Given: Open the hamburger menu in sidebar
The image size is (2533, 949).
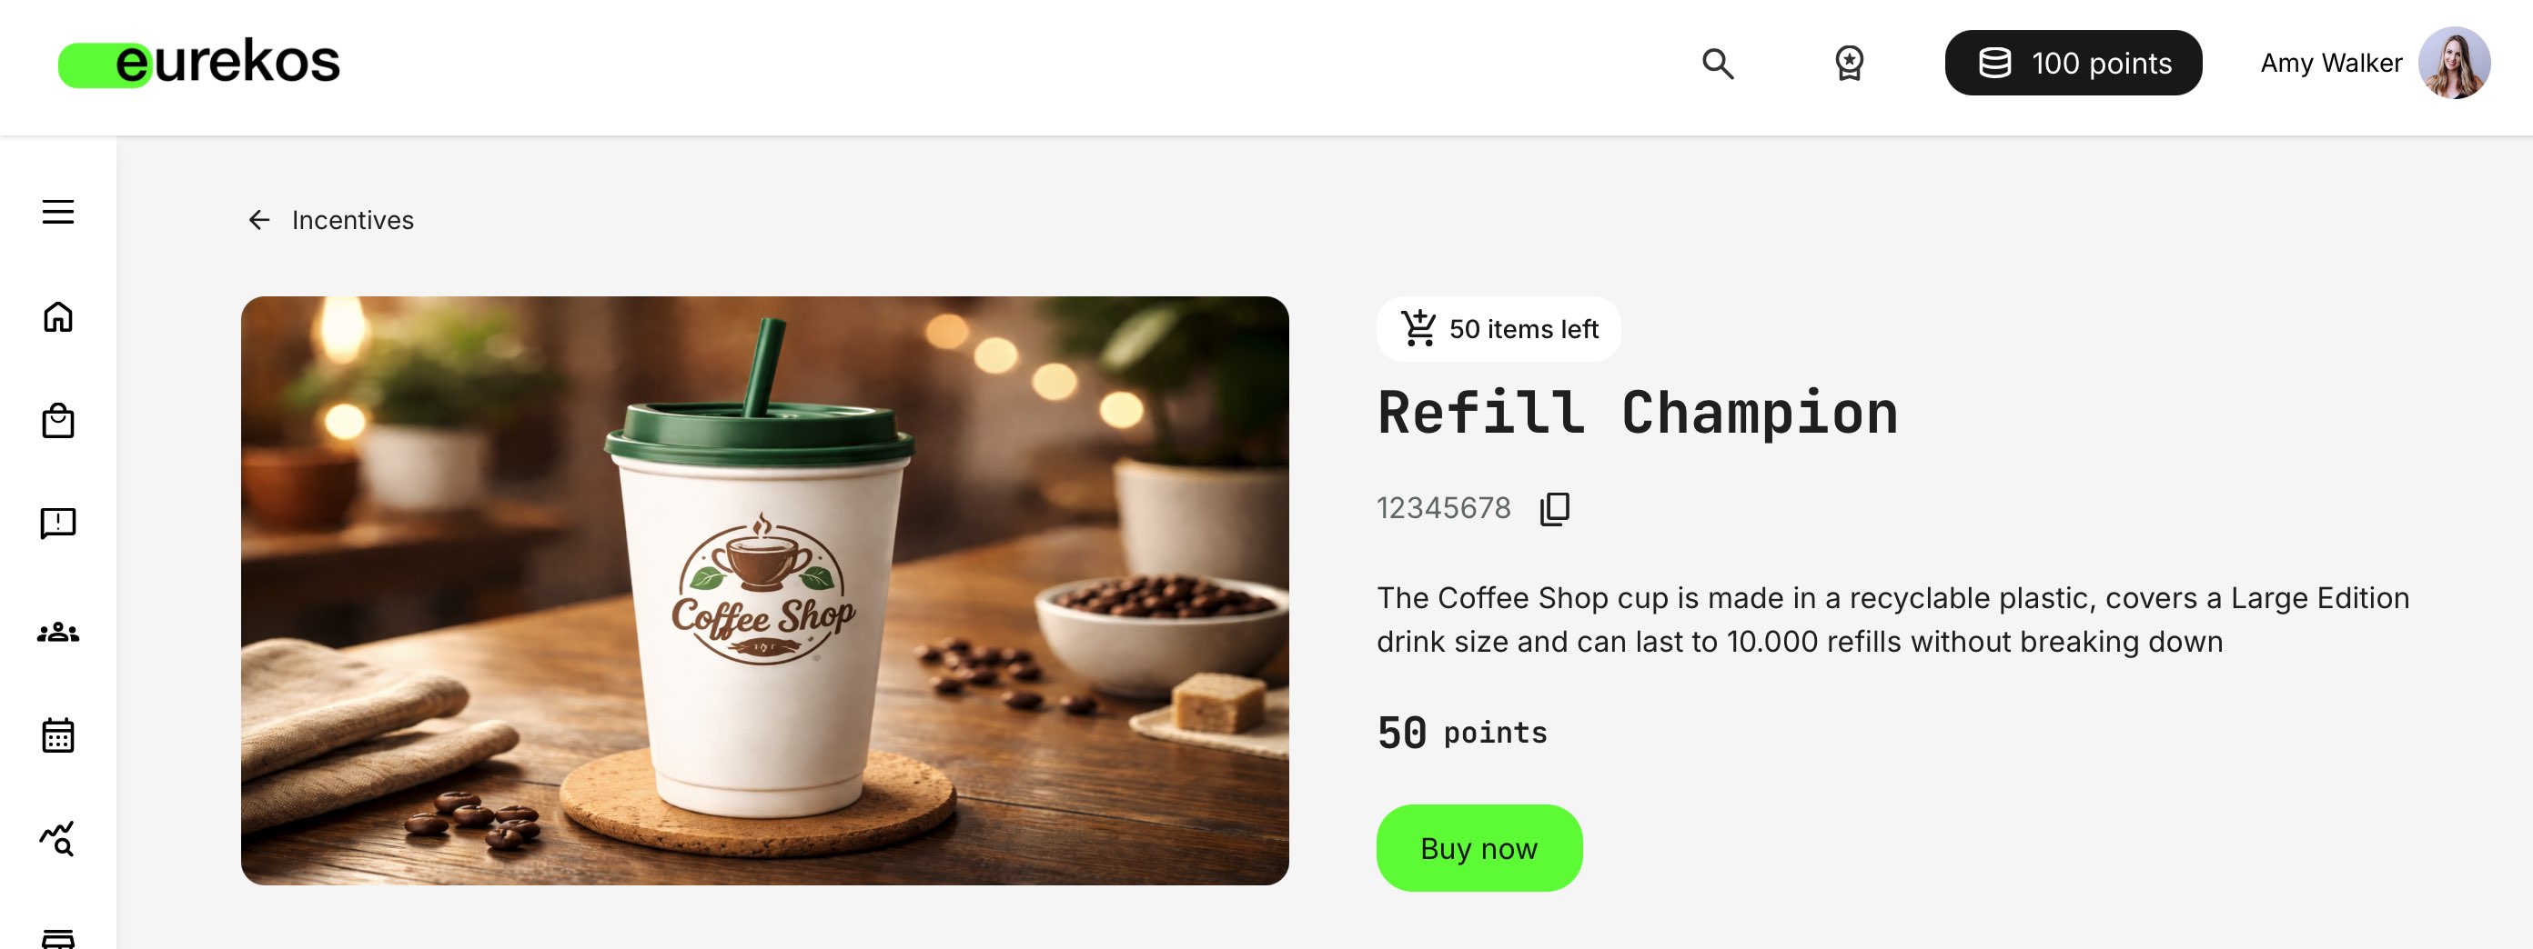Looking at the screenshot, I should pyautogui.click(x=58, y=211).
